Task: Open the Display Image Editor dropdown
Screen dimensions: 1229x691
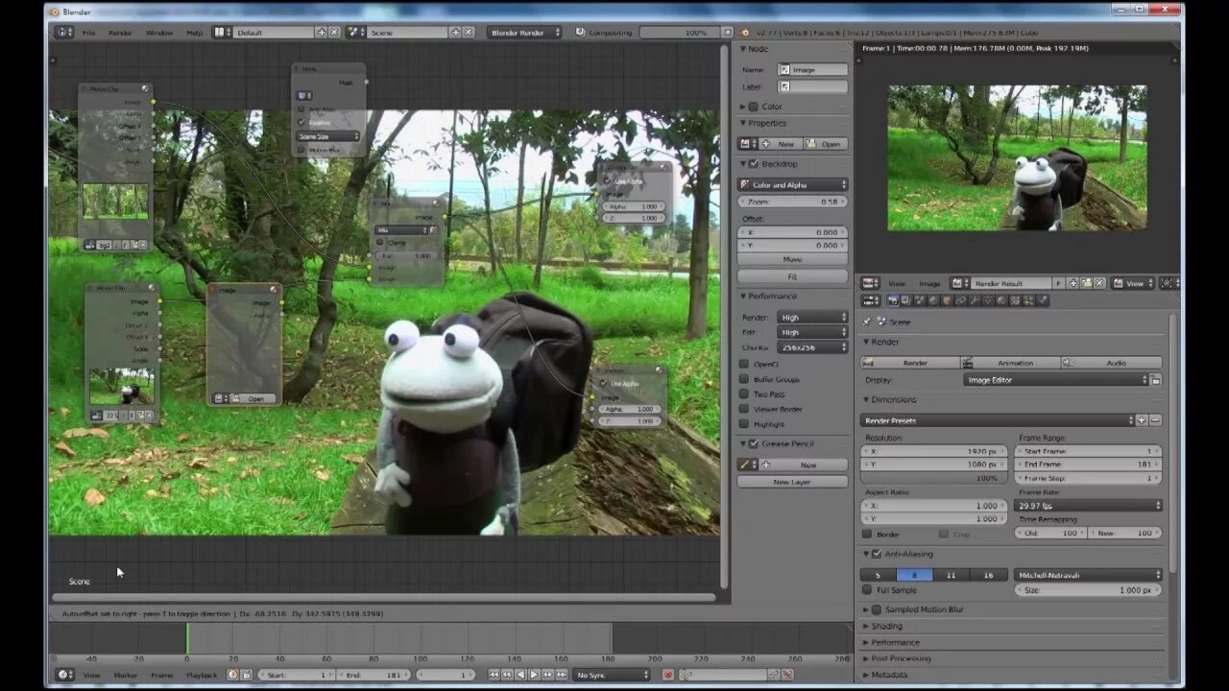Action: click(x=1055, y=380)
